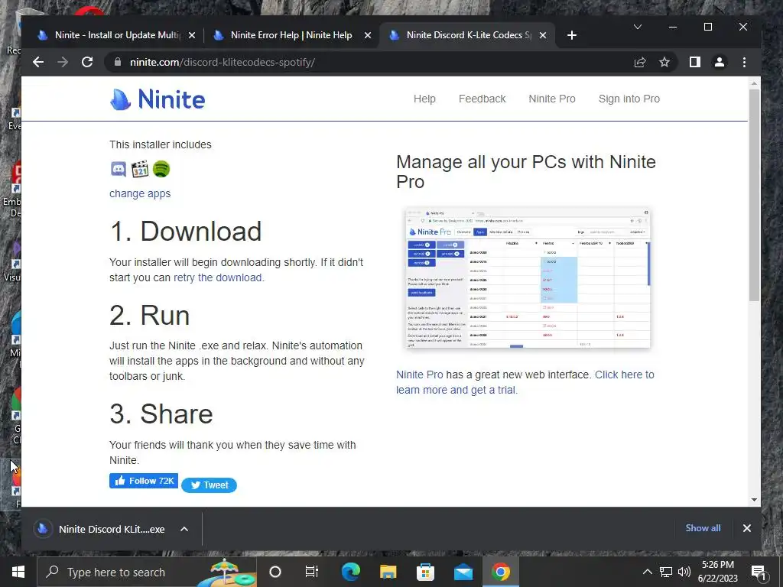Open Chrome three-dot menu

pos(744,62)
